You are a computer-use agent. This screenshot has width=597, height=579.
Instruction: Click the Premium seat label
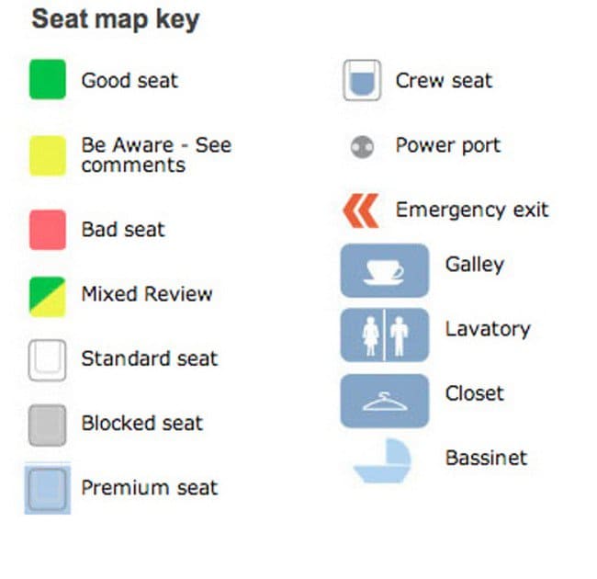[149, 487]
